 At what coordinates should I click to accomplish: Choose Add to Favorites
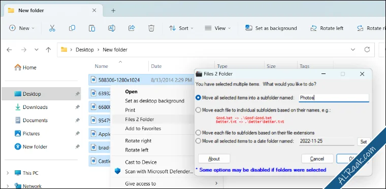[x=143, y=128]
